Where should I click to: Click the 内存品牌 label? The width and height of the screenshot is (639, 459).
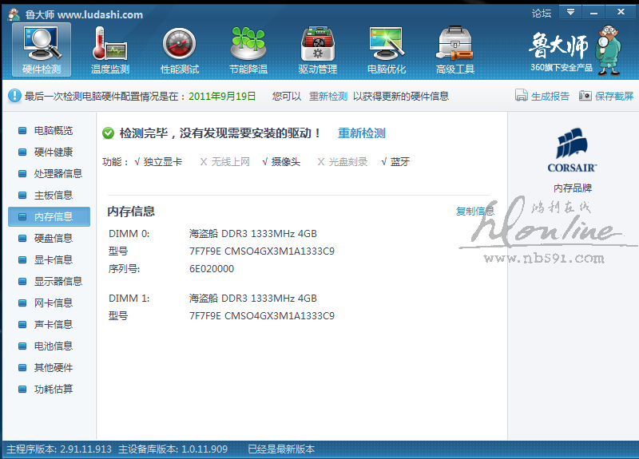coord(573,188)
